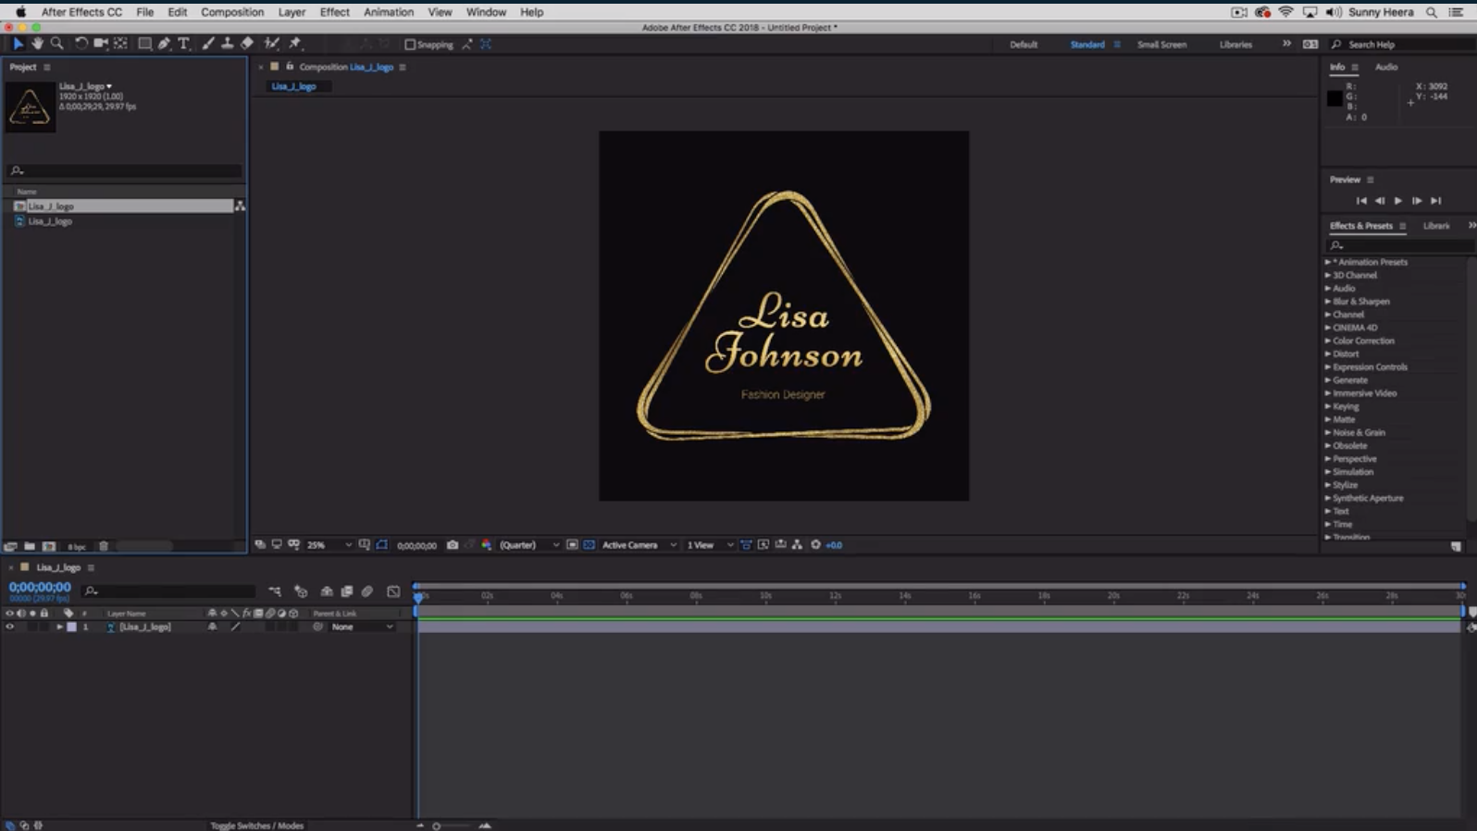Select the Pen tool

pos(164,43)
